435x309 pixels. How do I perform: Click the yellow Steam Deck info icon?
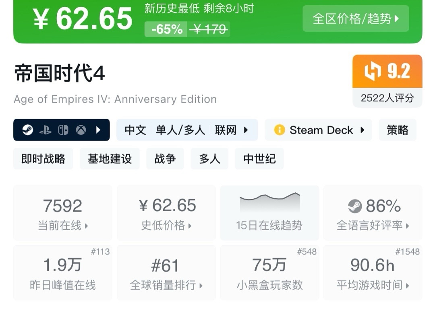pos(280,130)
